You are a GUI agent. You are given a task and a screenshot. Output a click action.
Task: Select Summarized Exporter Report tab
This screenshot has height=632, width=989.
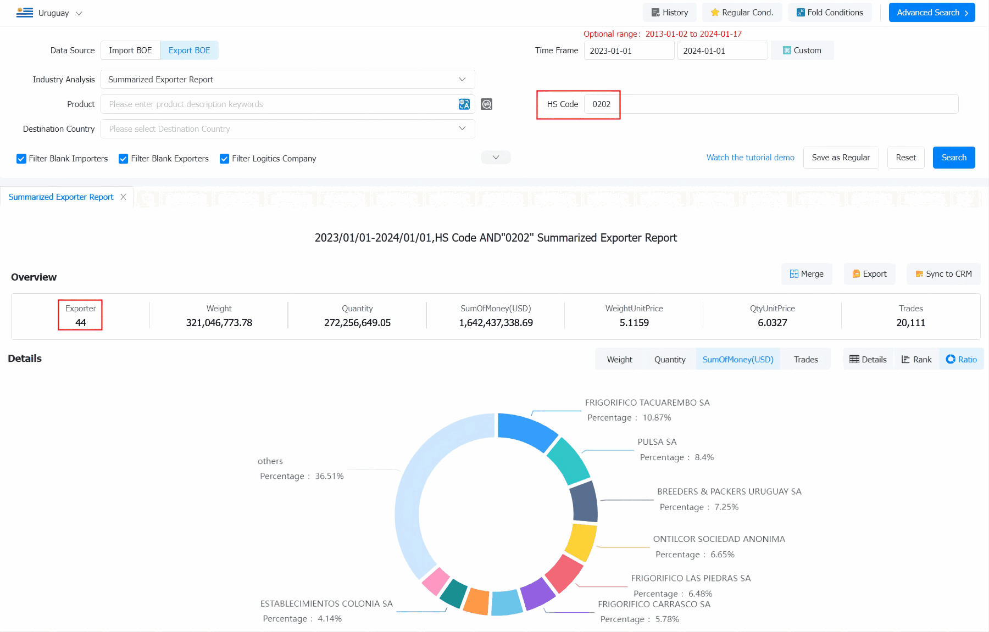61,197
